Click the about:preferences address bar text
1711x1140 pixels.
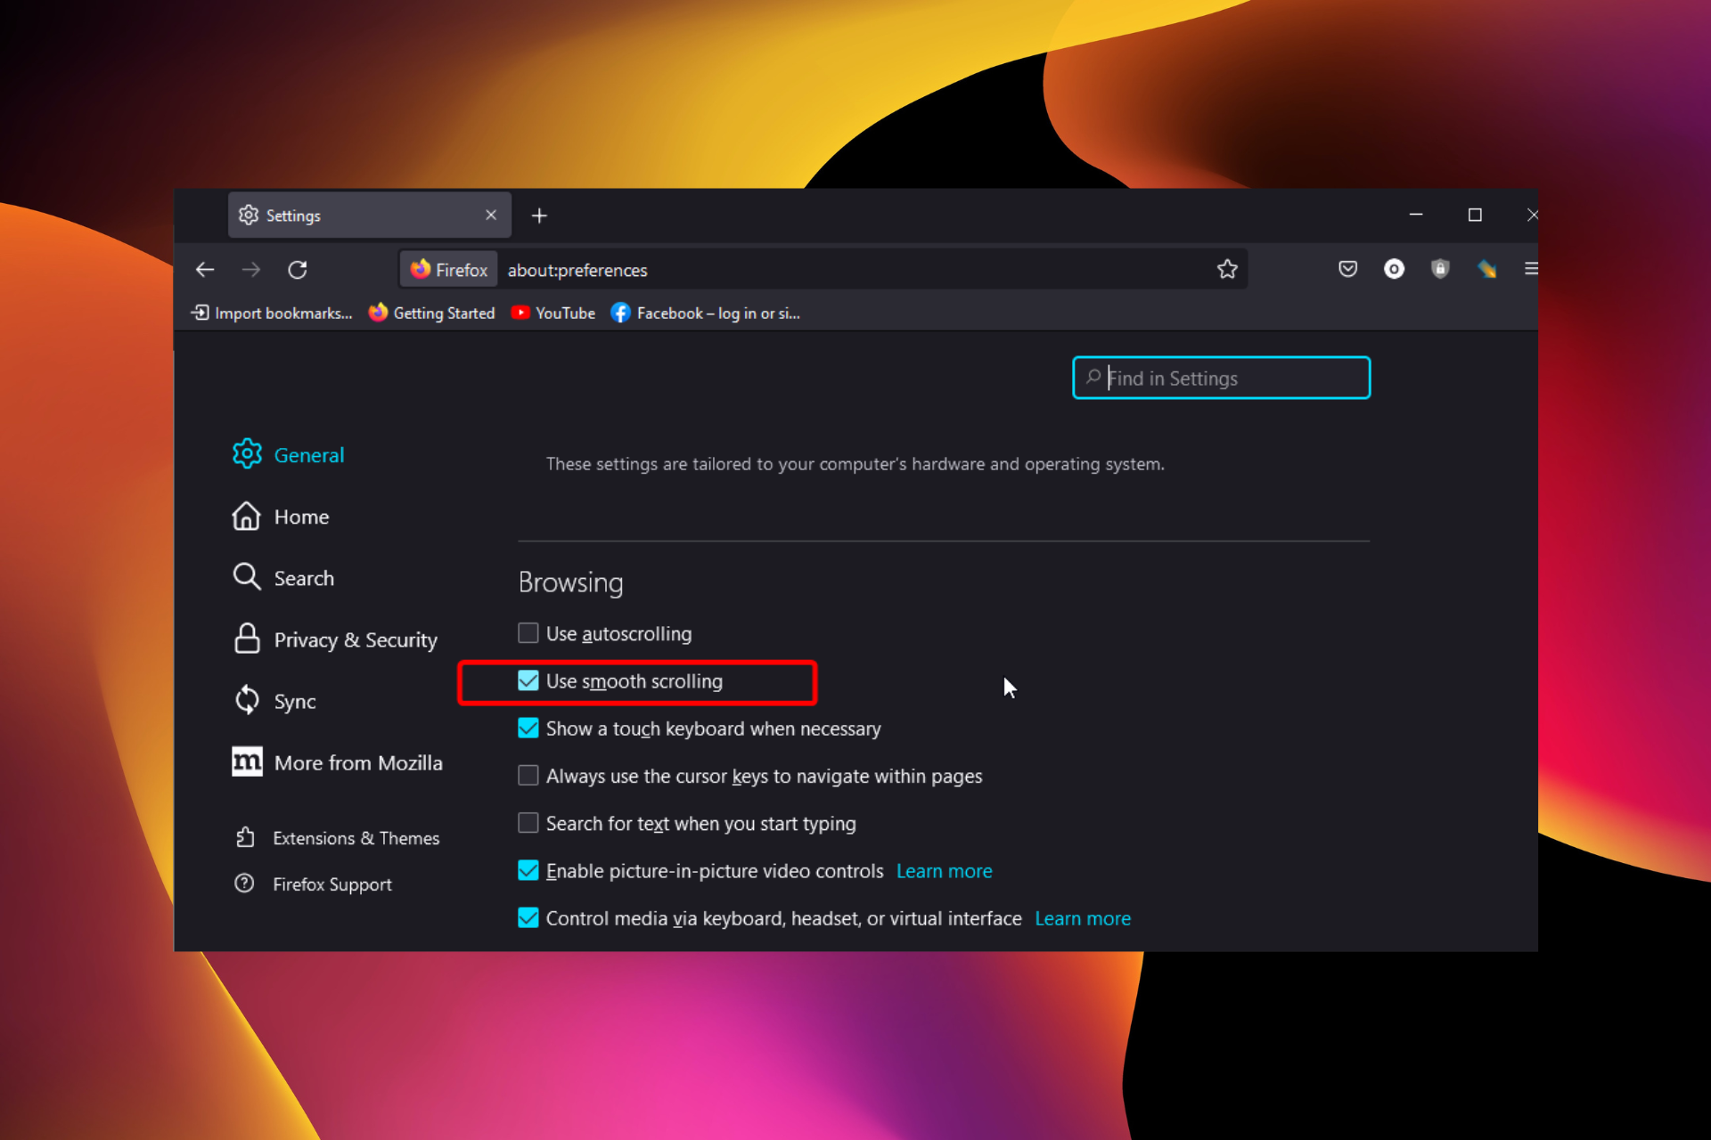577,270
